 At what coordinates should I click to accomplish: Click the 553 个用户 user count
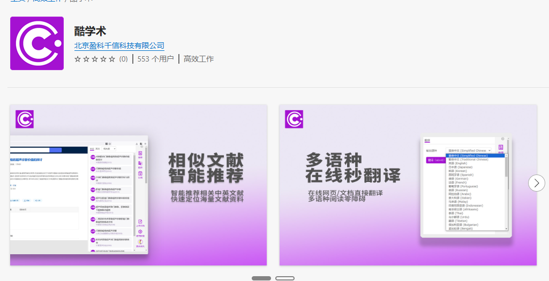155,59
